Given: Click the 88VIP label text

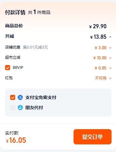Looking at the screenshot, I should coord(18,68).
